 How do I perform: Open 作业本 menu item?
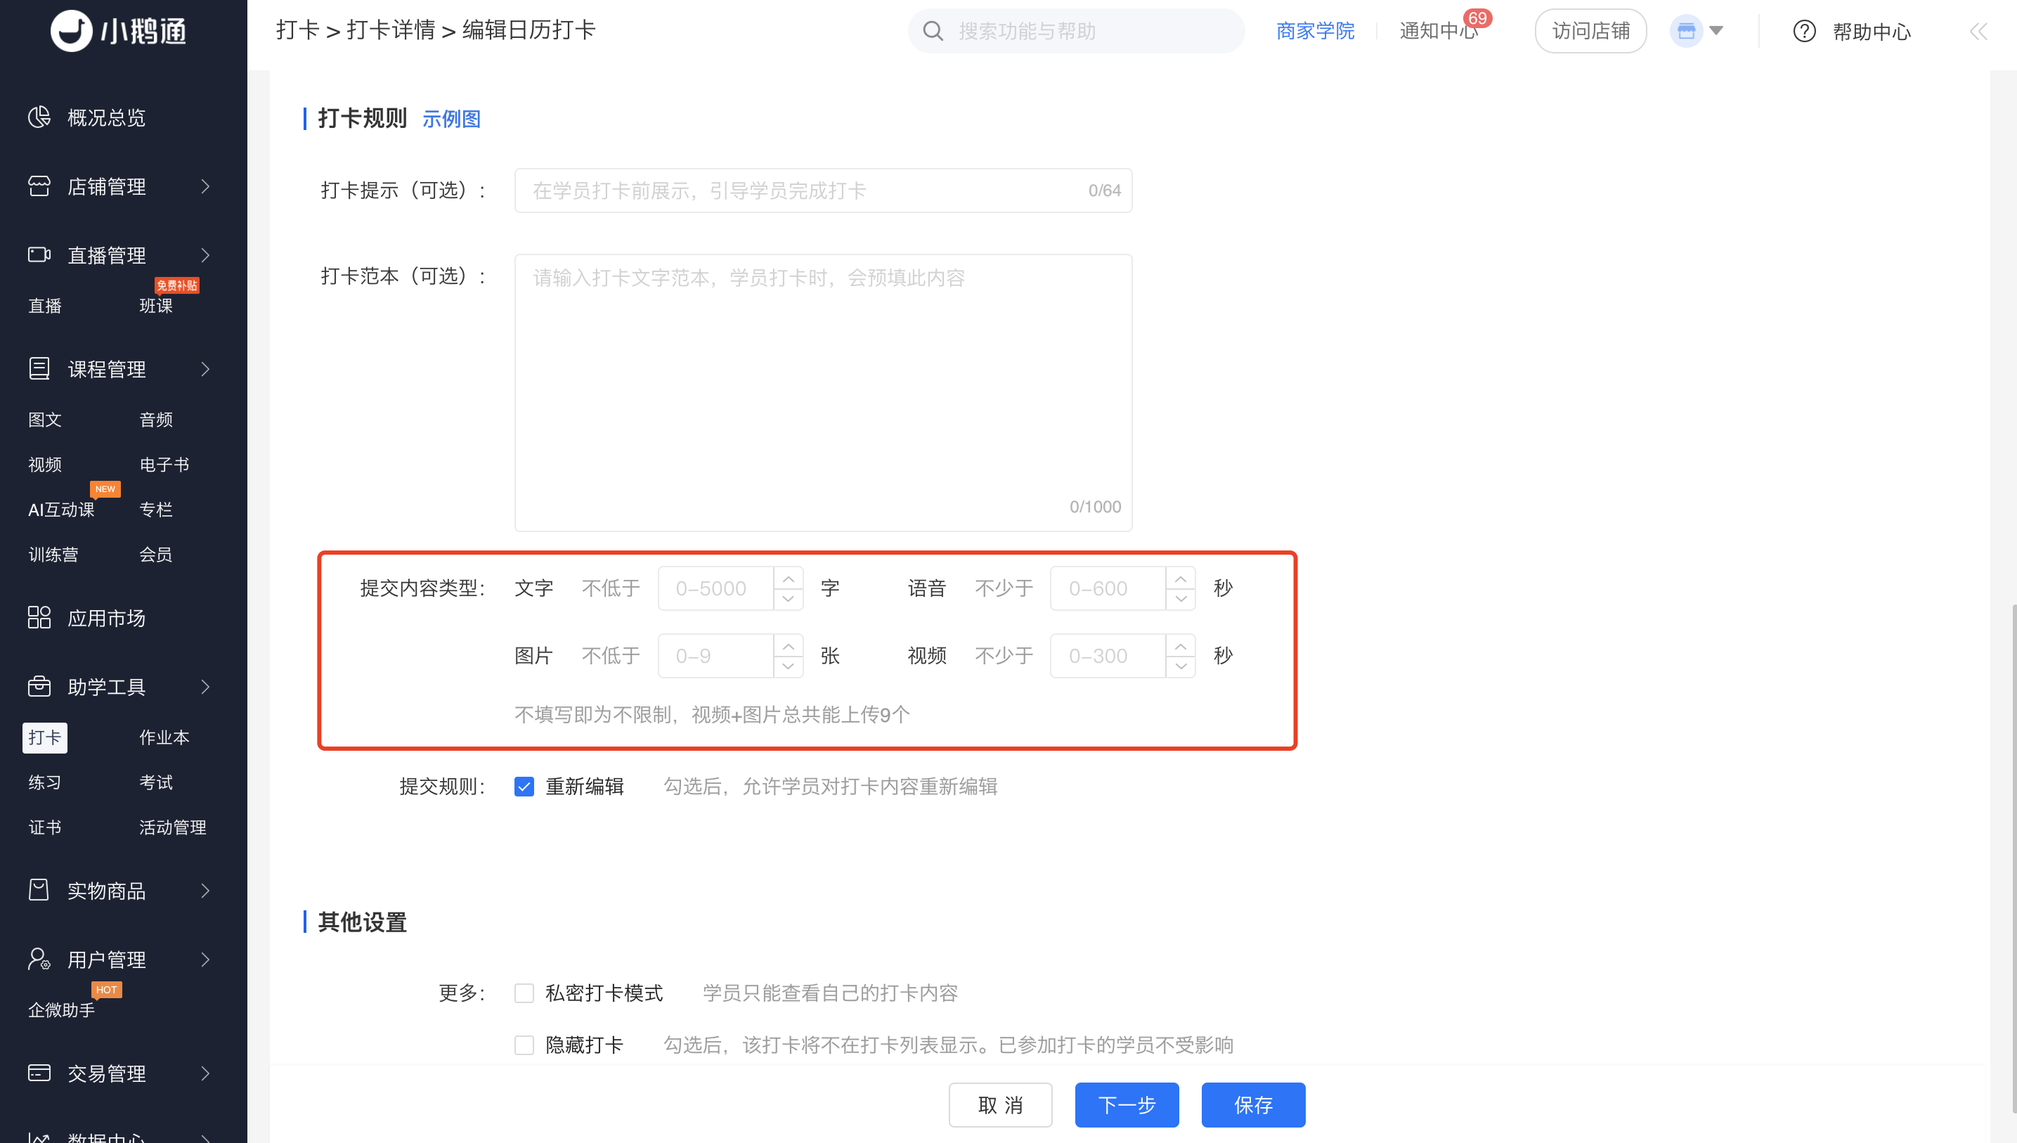tap(164, 737)
